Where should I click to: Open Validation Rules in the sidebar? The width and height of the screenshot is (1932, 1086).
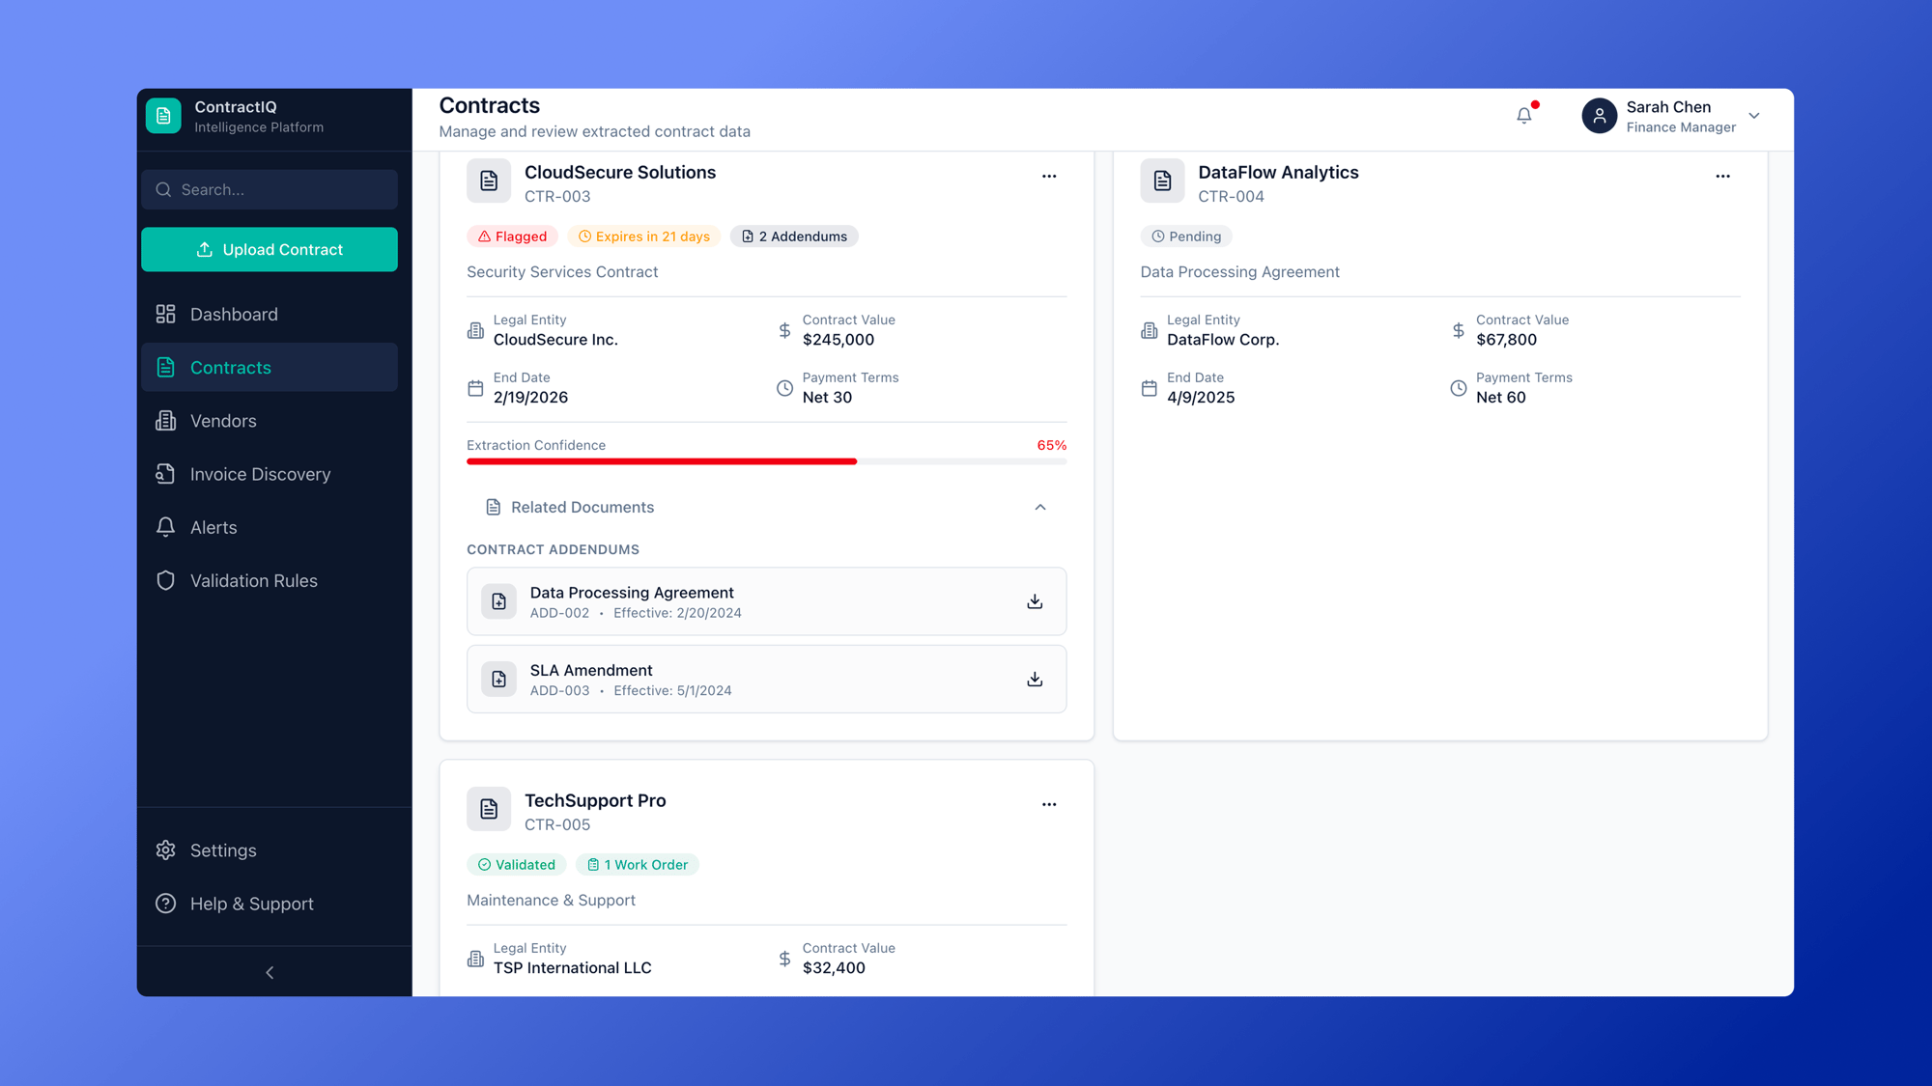click(x=253, y=581)
